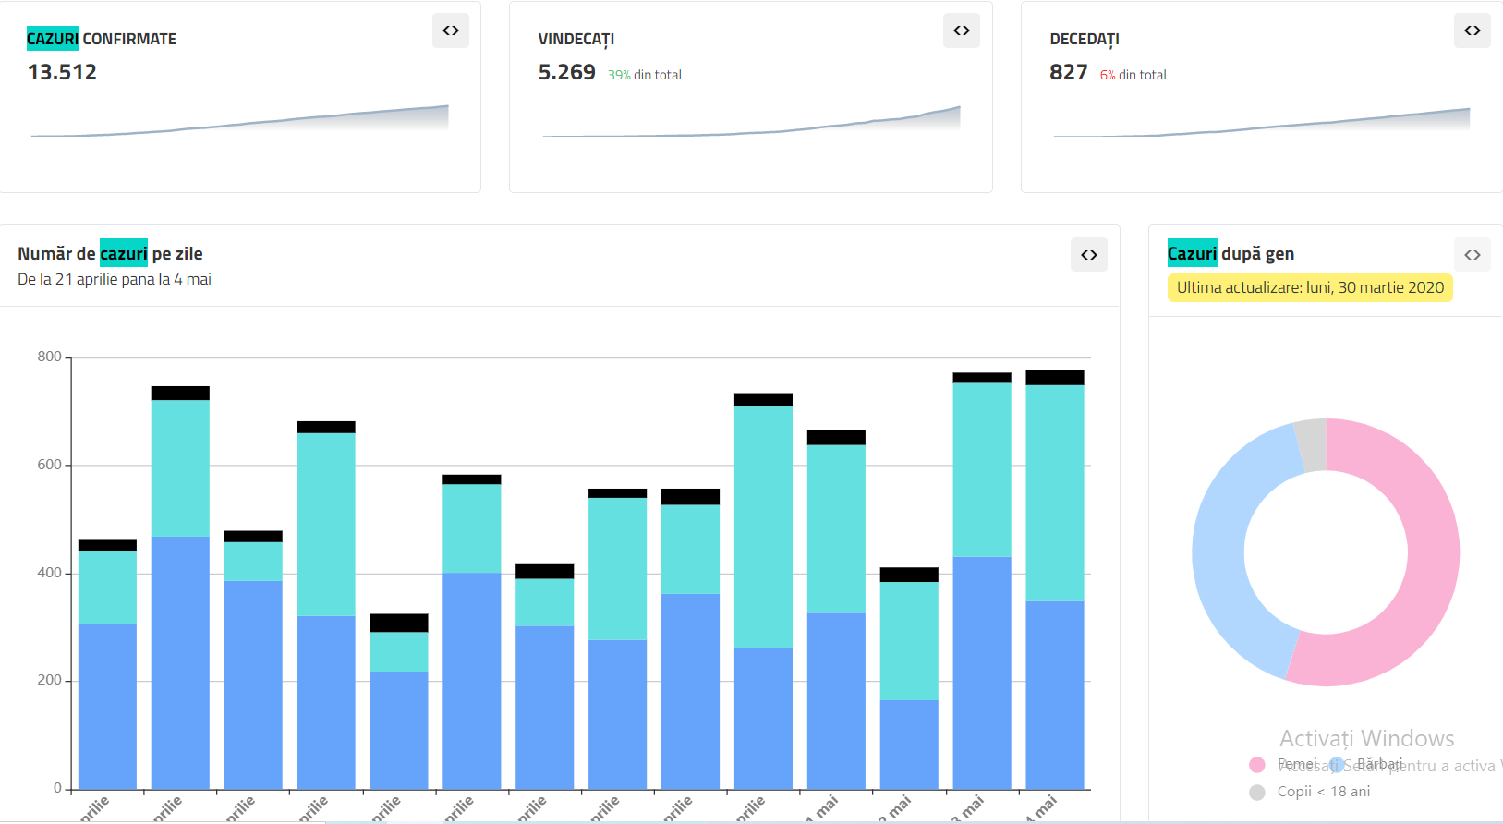The width and height of the screenshot is (1503, 824).
Task: Click embed icon on Decedați card
Action: point(1473,30)
